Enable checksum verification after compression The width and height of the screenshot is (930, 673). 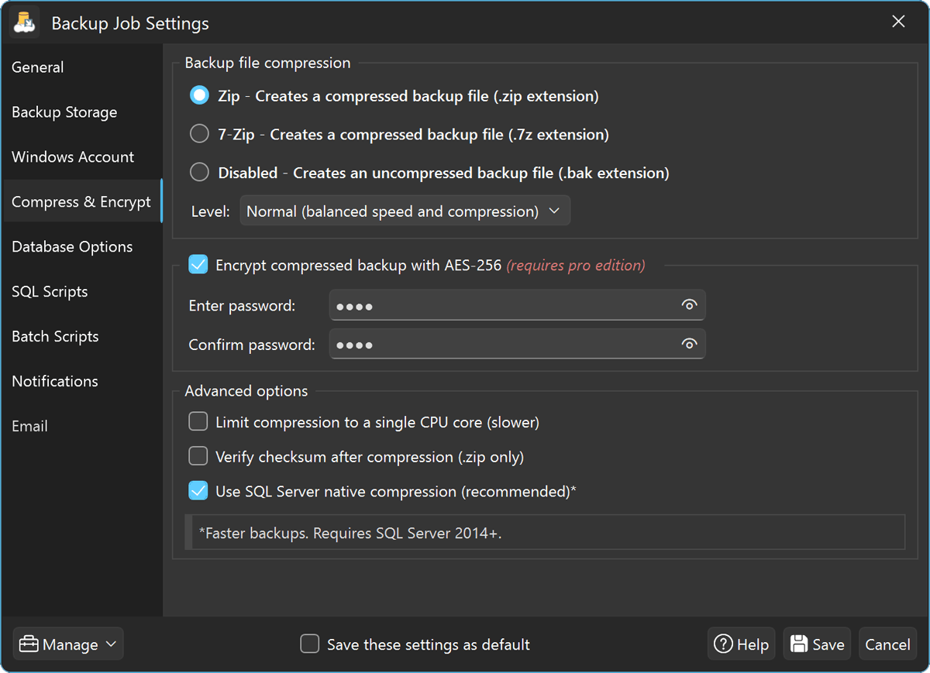198,456
